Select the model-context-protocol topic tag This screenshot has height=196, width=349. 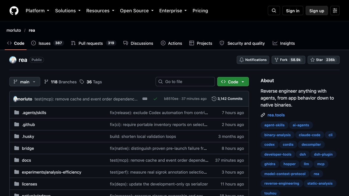pyautogui.click(x=285, y=174)
